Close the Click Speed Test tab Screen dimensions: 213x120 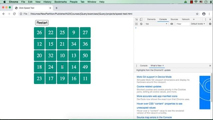(x=50, y=8)
